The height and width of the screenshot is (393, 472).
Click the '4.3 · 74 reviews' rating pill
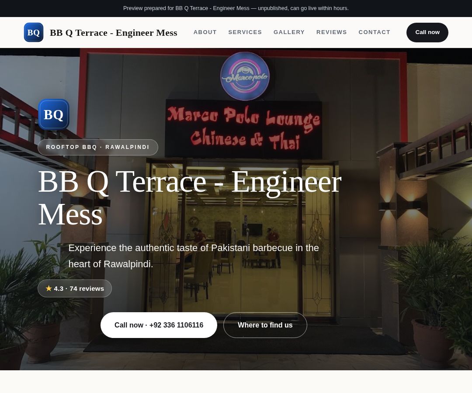pos(75,288)
